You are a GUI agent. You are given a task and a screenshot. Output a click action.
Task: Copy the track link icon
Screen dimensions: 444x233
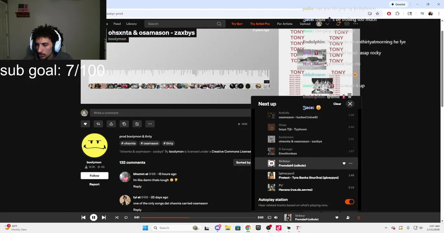pyautogui.click(x=124, y=124)
